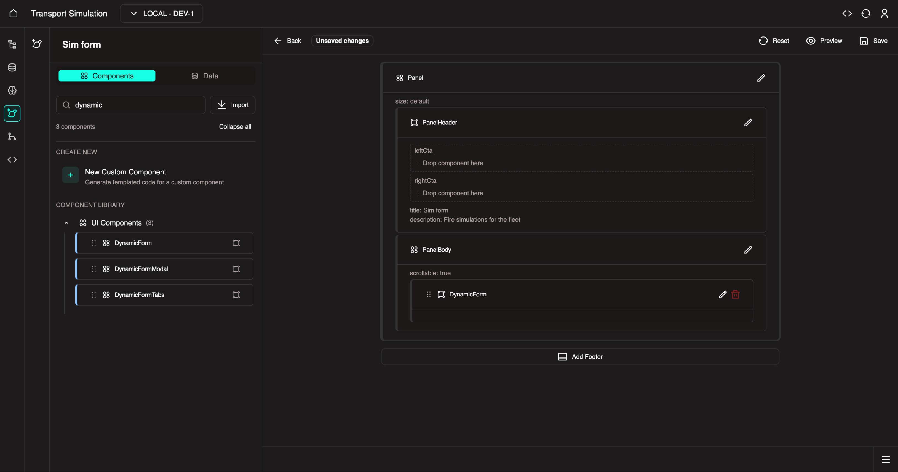
Task: Click the Transport Simulation title
Action: [69, 13]
